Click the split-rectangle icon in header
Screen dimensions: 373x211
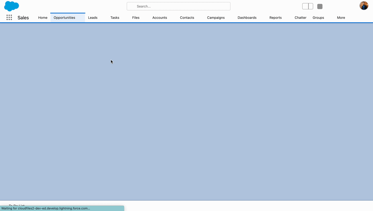307,6
